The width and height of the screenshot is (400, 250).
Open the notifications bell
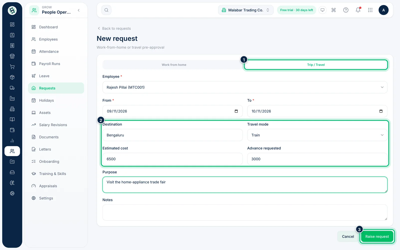coord(358,10)
